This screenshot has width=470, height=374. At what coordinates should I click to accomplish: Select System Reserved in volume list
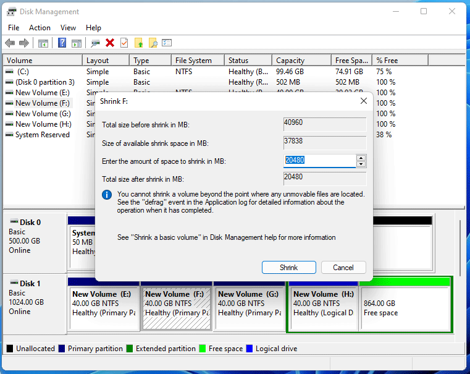42,135
